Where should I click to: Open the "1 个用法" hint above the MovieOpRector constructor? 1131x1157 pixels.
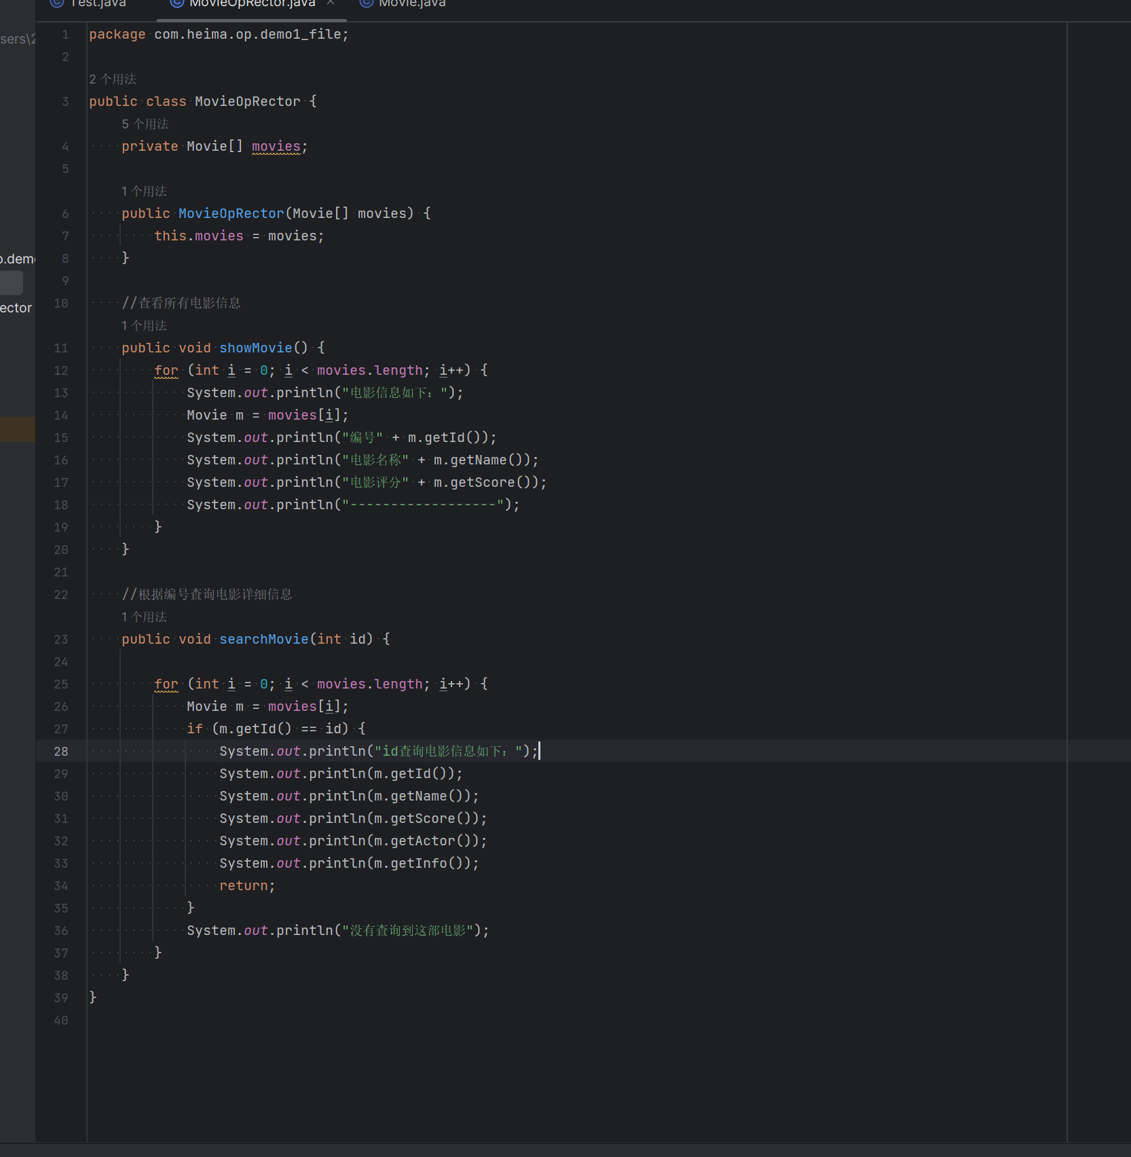click(144, 191)
